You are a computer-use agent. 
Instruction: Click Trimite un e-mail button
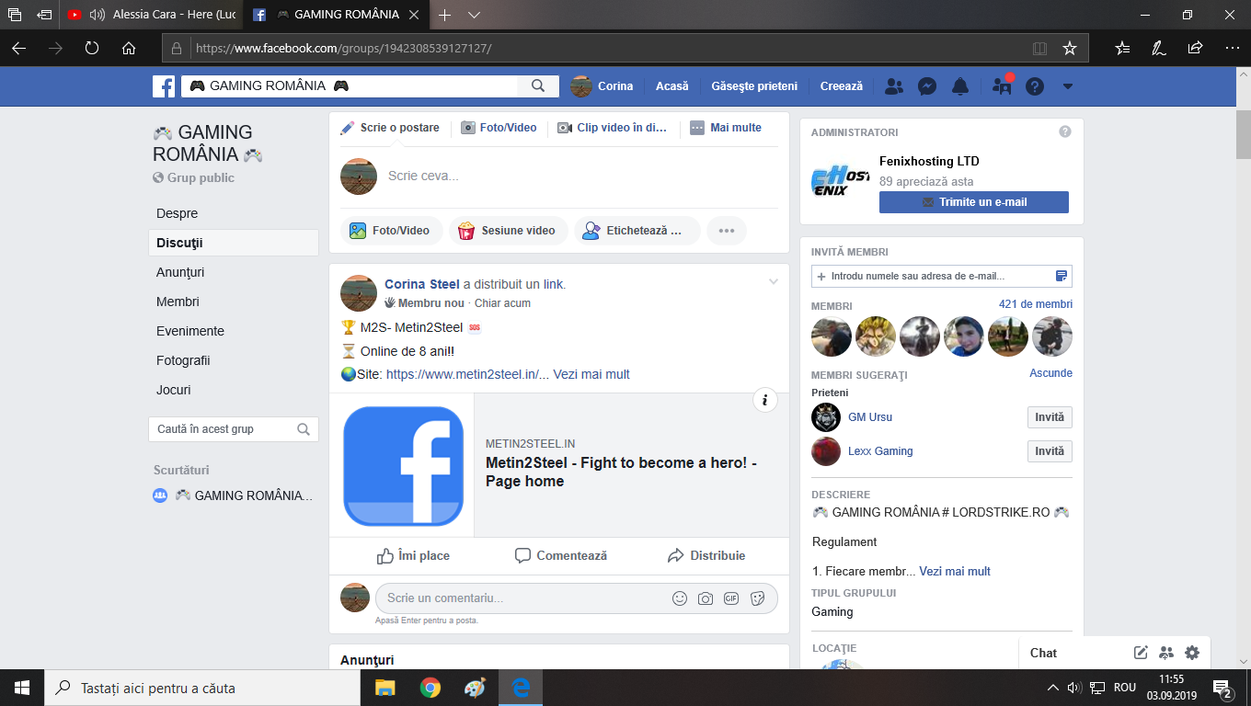[x=974, y=202]
